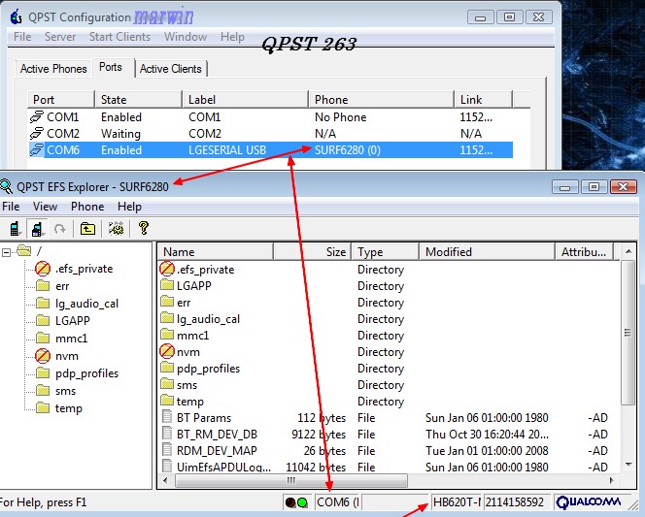Select the SURF6280 (0) phone cell
The image size is (645, 517).
[x=348, y=150]
